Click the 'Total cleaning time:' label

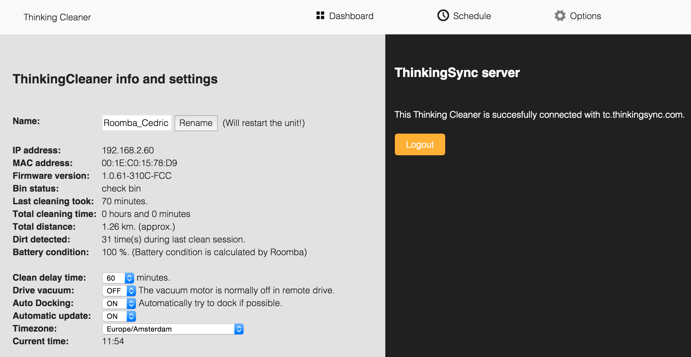pos(54,214)
